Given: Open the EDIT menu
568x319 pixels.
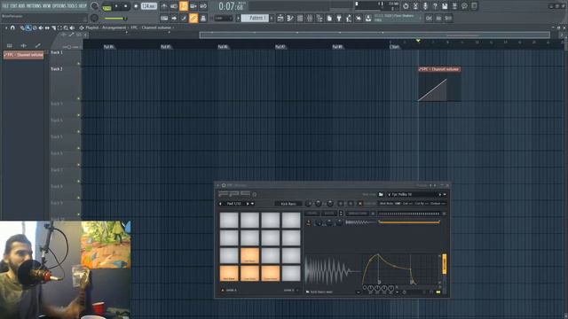Looking at the screenshot, I should point(14,6).
